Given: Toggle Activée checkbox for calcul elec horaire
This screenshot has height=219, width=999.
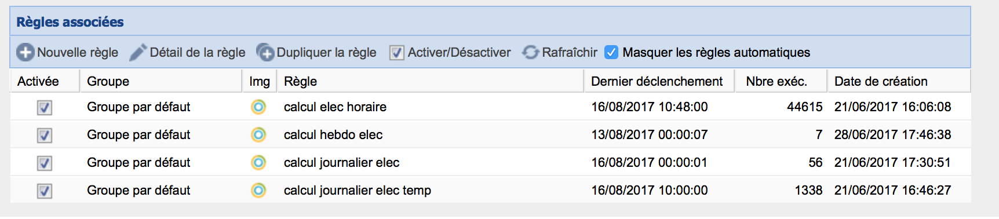Looking at the screenshot, I should (x=45, y=107).
